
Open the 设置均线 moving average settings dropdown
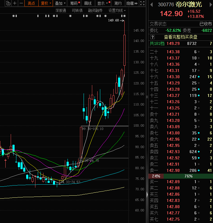[x=117, y=10]
